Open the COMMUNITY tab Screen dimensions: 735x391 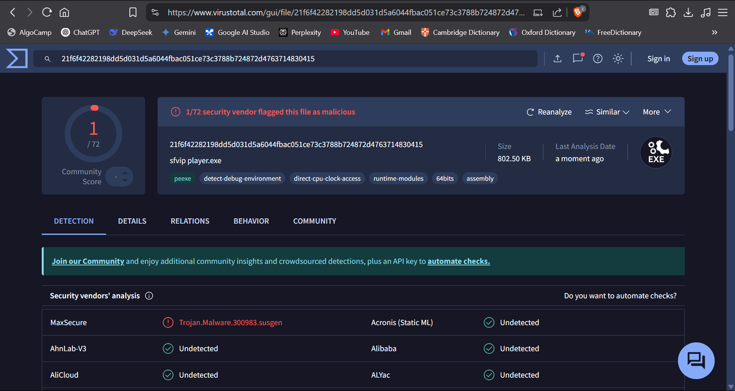pos(315,221)
